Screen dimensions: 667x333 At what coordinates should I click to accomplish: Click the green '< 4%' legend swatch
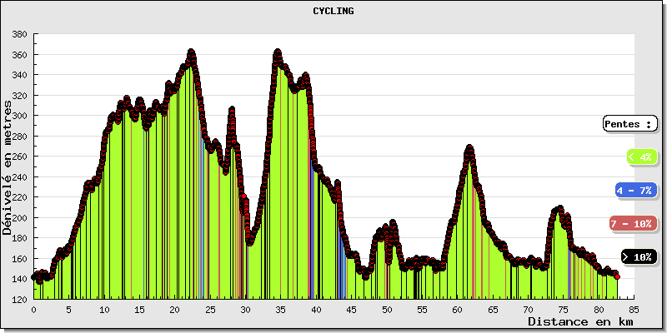pyautogui.click(x=641, y=157)
